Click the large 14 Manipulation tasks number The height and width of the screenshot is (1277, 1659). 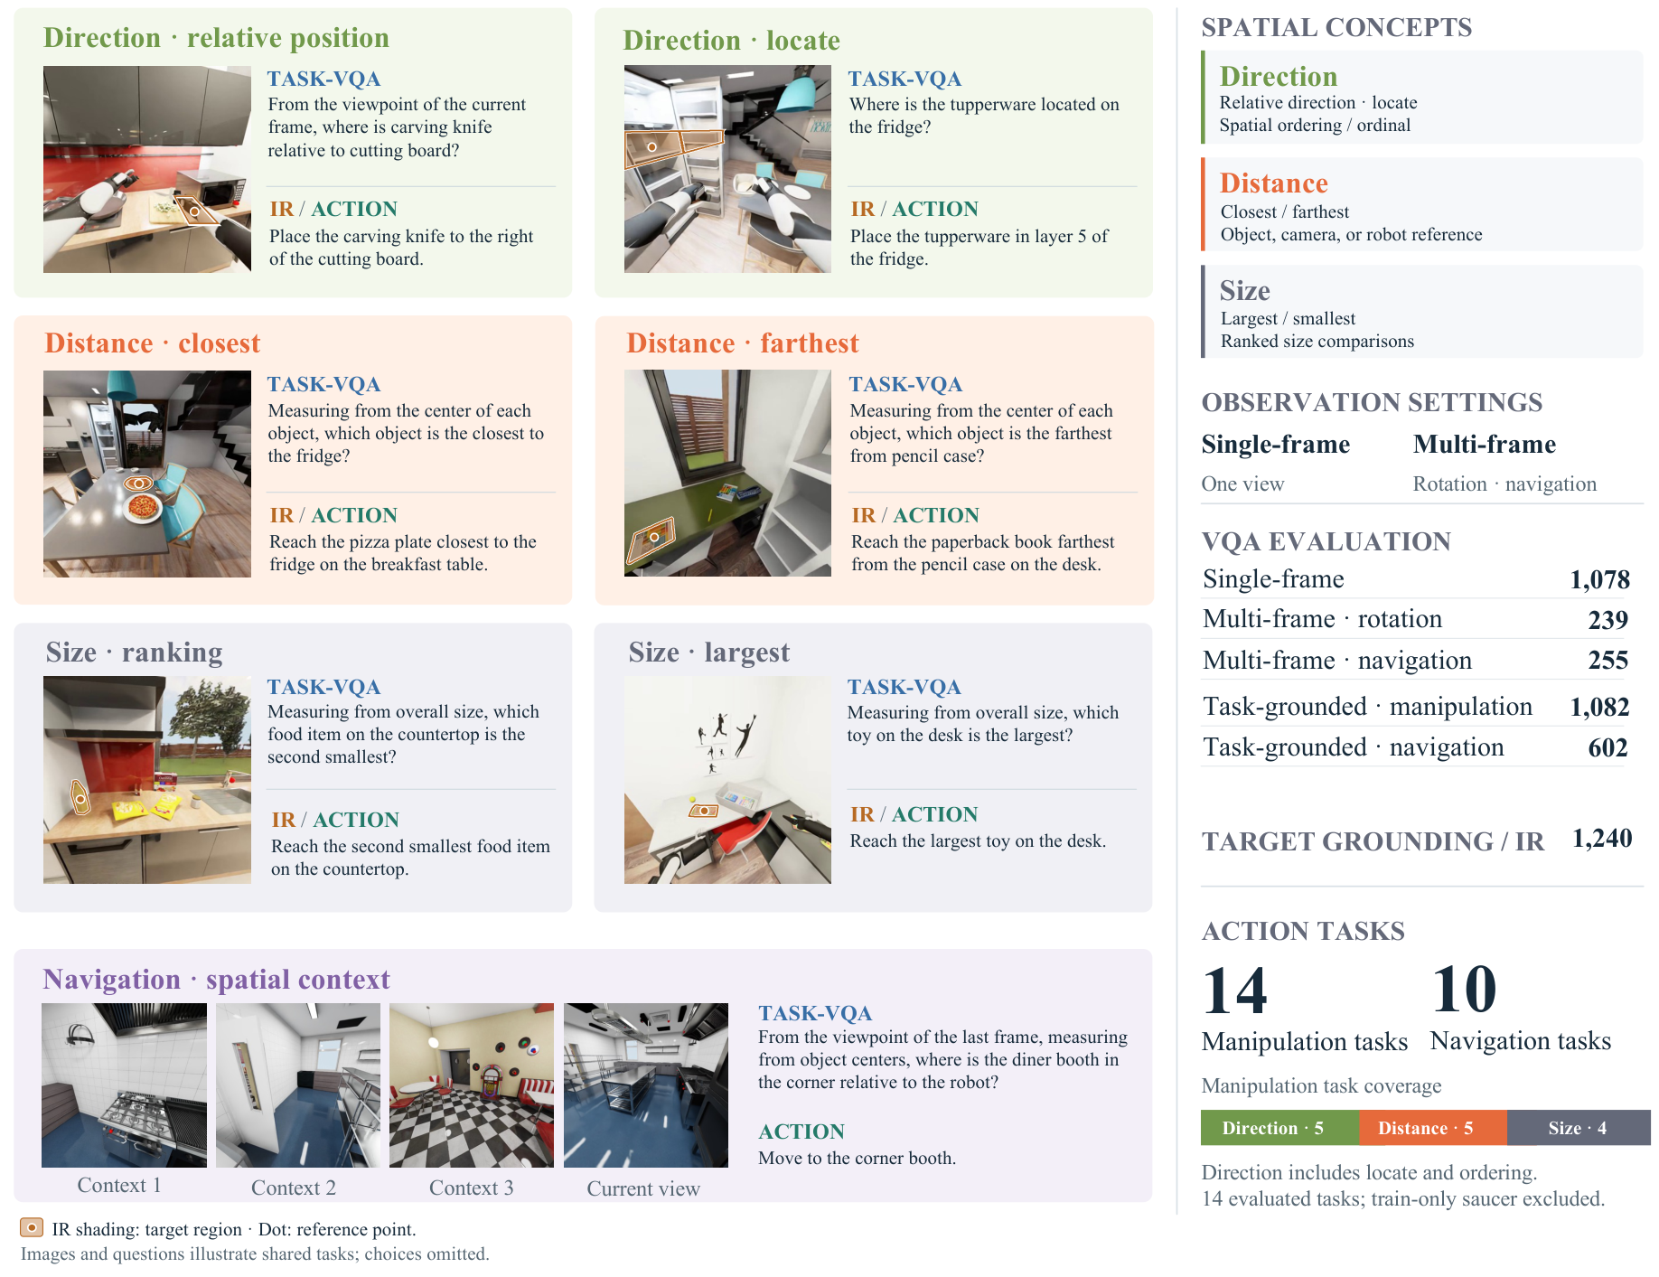[1234, 991]
